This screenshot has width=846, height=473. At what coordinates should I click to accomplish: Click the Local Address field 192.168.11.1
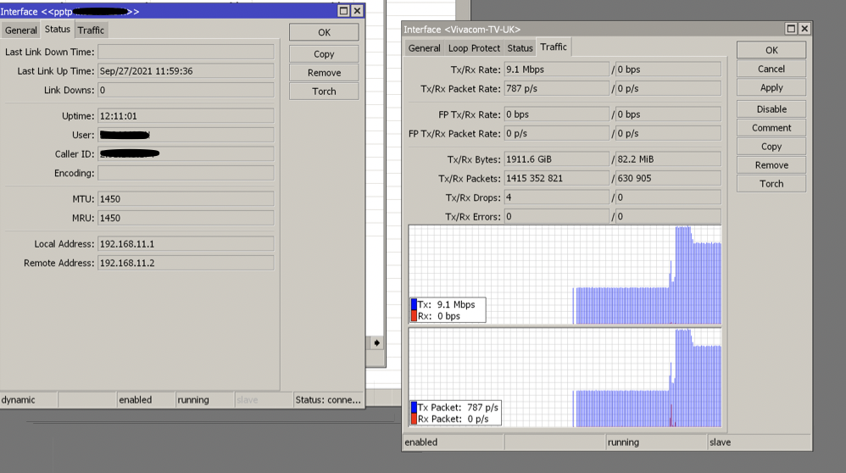(x=185, y=244)
